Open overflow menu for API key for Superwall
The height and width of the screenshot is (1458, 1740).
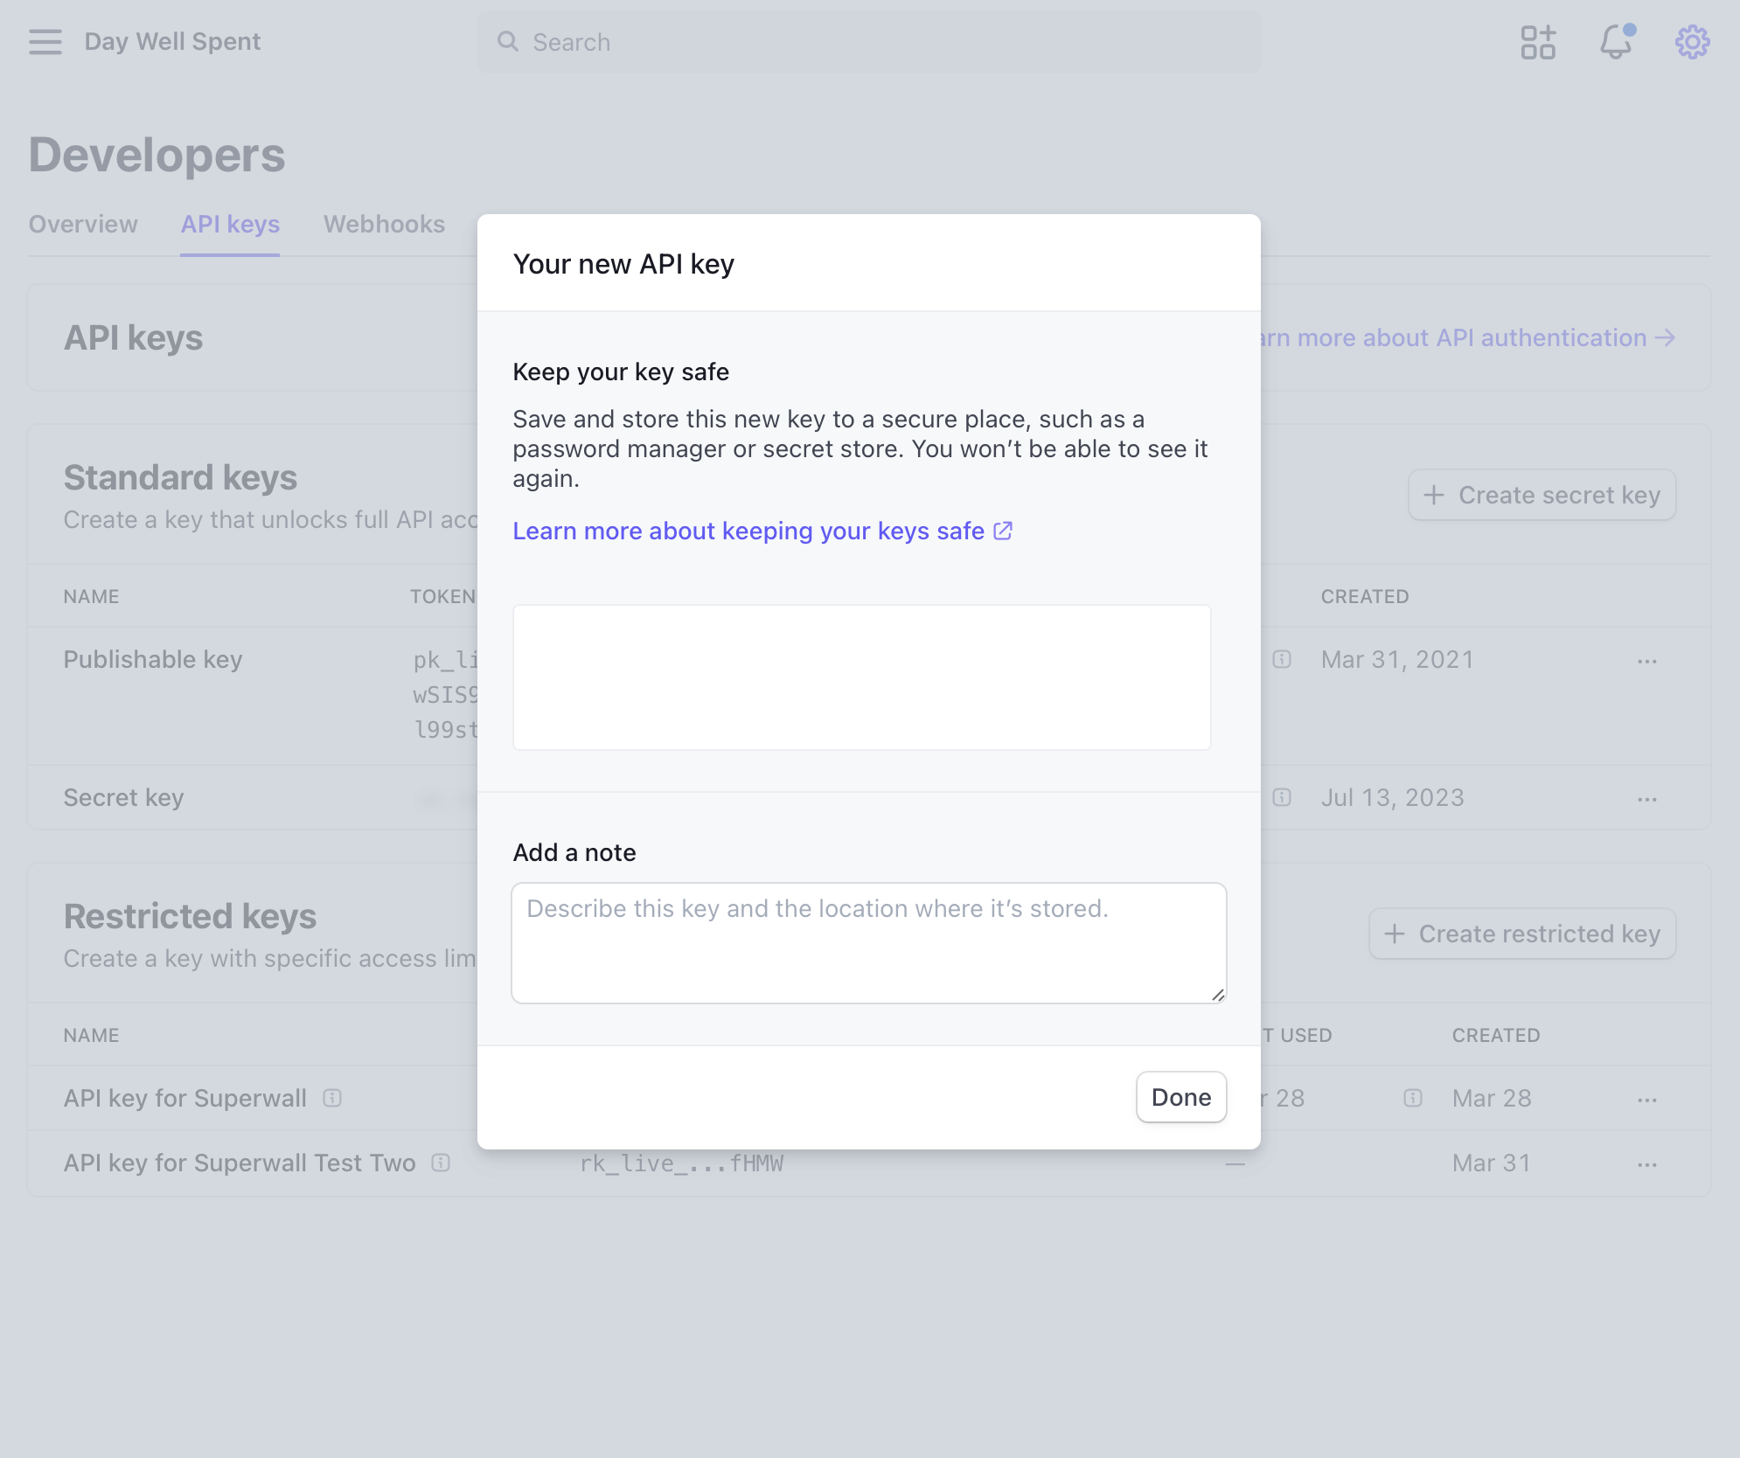1647,1100
